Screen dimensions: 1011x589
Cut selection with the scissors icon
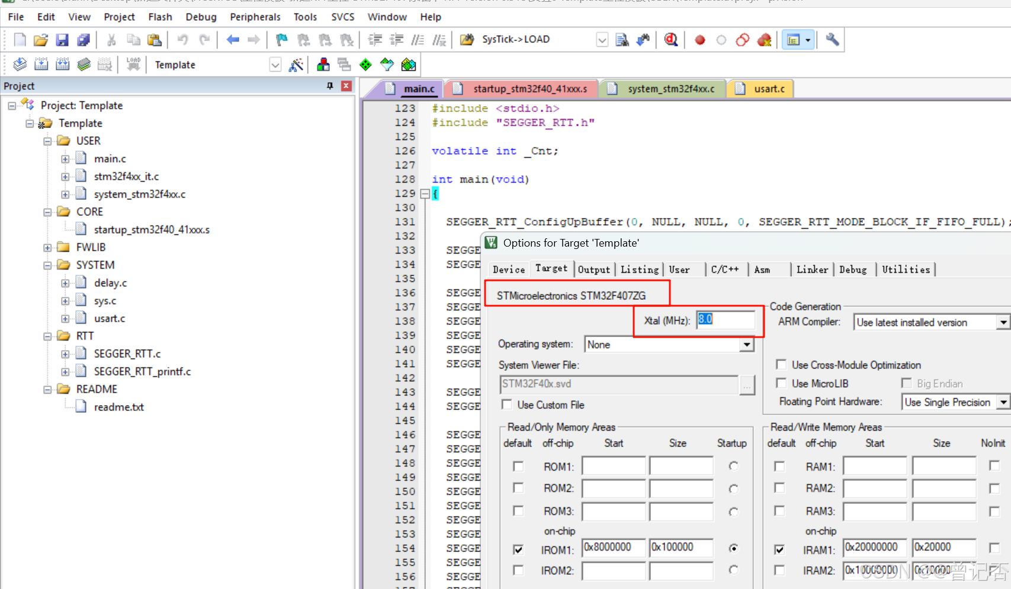[111, 40]
